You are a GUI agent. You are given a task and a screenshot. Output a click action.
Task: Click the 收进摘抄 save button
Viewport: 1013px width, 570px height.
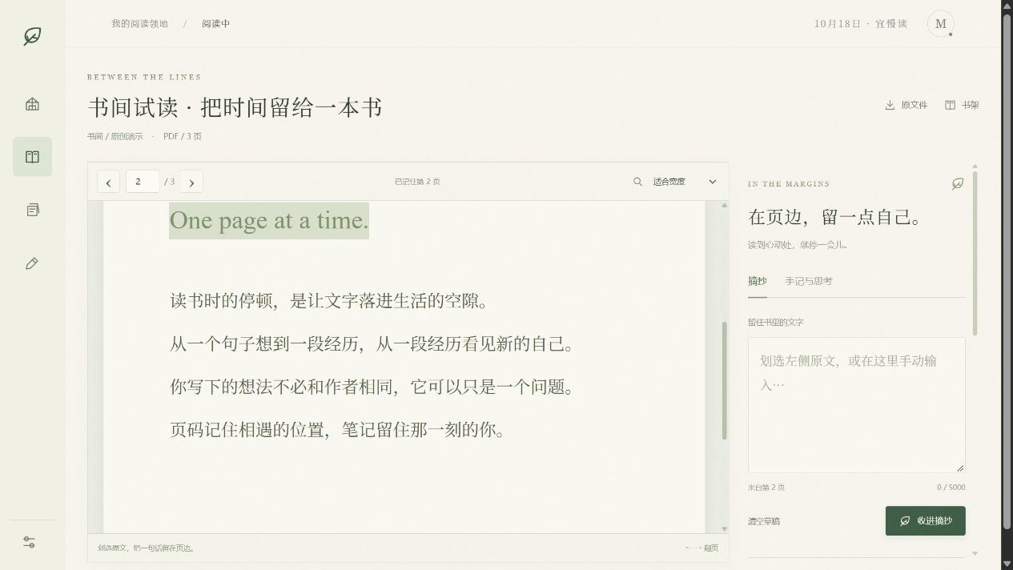point(925,520)
